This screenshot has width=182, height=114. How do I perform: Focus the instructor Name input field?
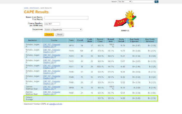(x=66, y=18)
